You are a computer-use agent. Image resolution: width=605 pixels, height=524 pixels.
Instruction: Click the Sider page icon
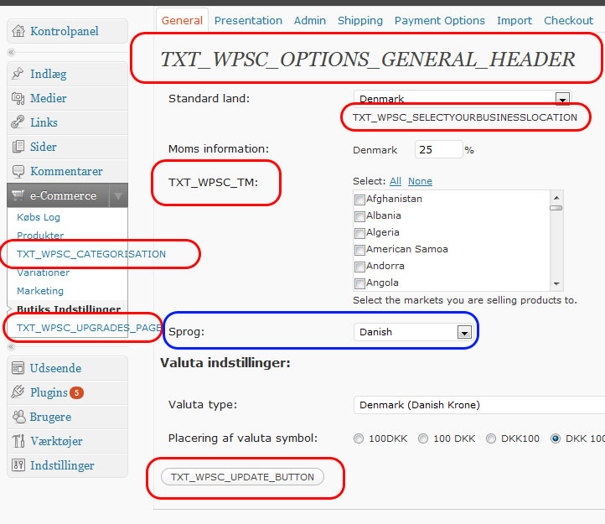click(x=18, y=147)
